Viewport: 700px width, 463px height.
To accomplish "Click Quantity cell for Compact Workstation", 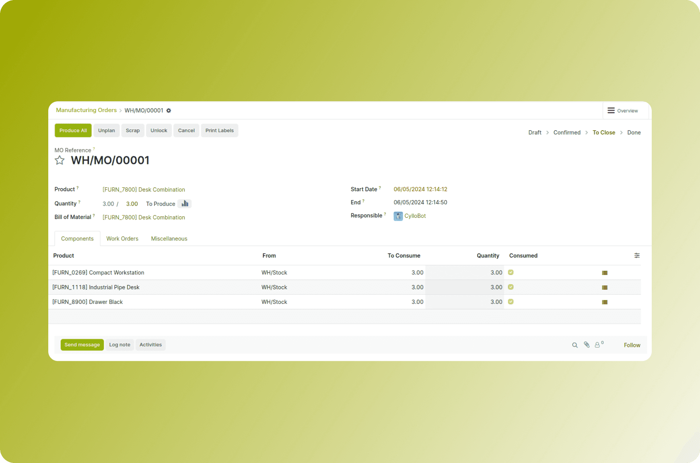I will [x=465, y=272].
